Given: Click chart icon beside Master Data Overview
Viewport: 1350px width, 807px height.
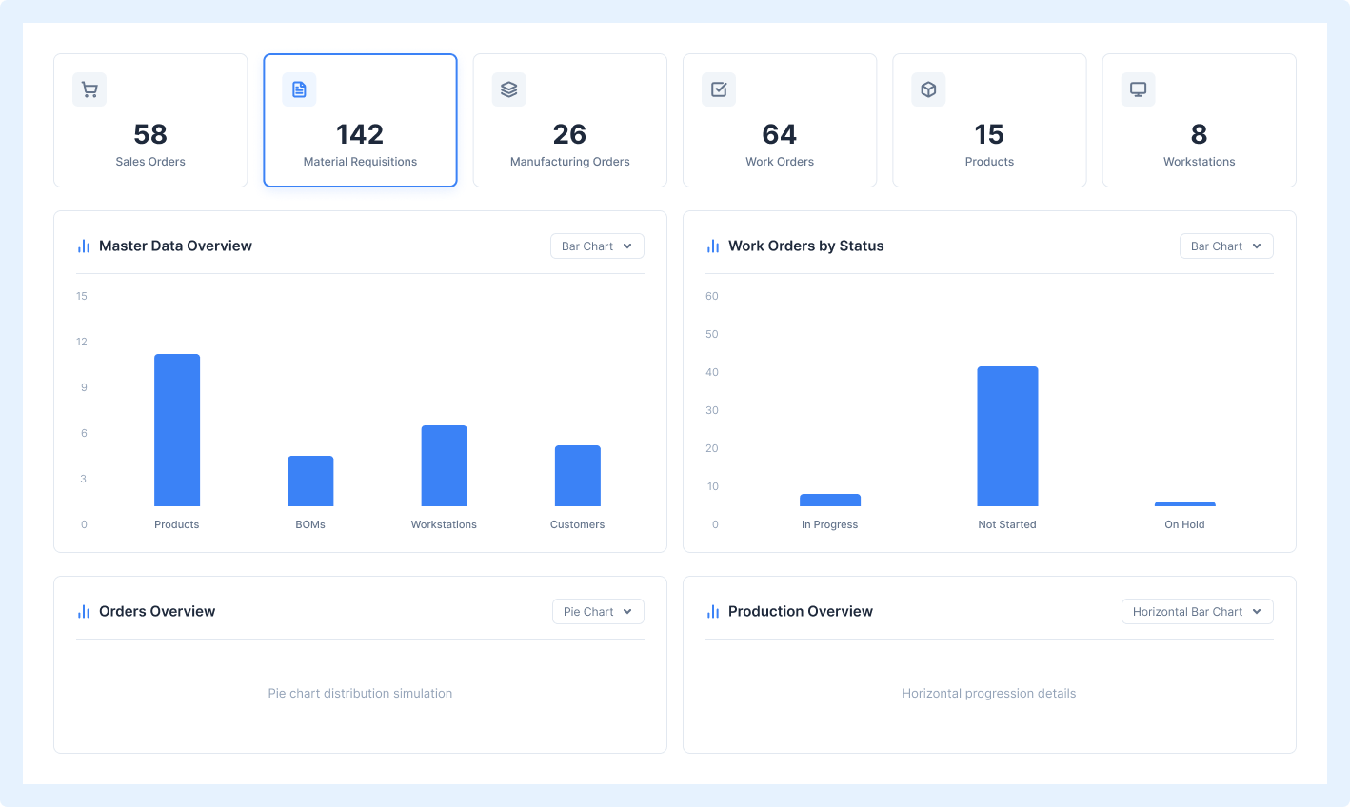Looking at the screenshot, I should (84, 246).
